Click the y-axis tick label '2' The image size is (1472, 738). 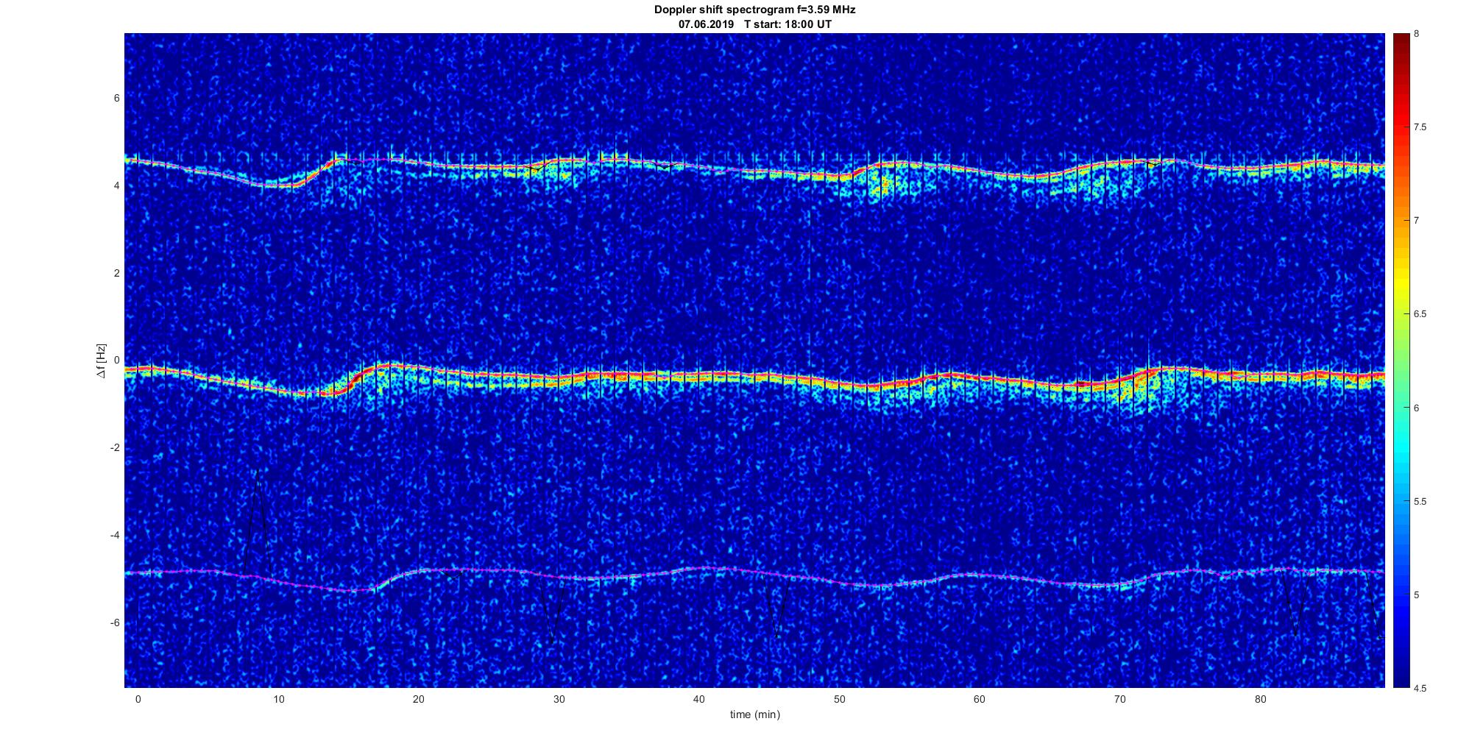(116, 273)
